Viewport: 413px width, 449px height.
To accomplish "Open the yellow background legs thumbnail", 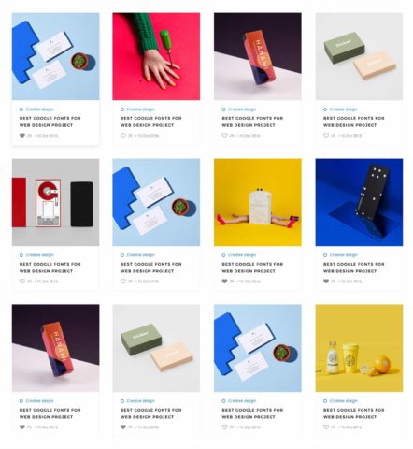I will [258, 202].
